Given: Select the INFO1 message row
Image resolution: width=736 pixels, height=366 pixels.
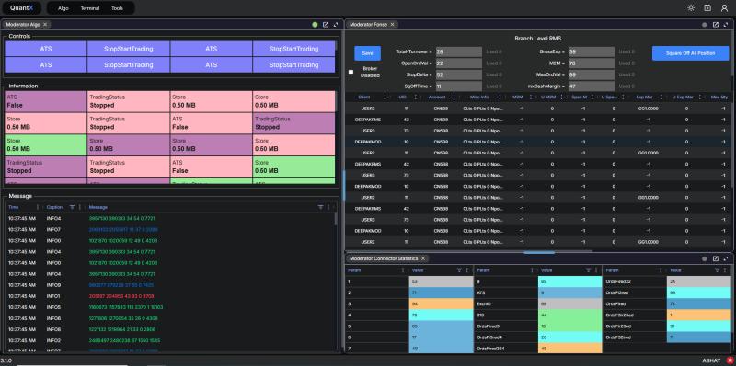Looking at the screenshot, I should (x=170, y=296).
